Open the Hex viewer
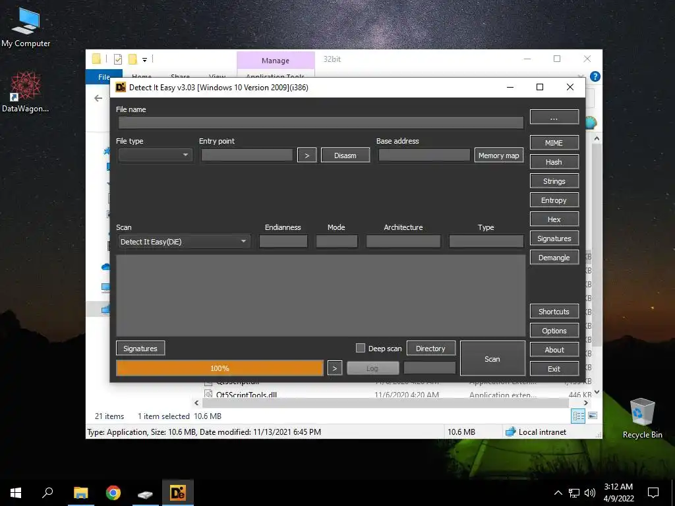 point(554,219)
